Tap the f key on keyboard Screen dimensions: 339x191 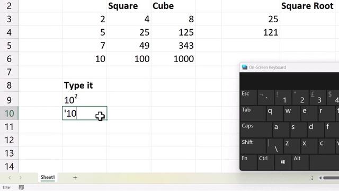(x=332, y=129)
